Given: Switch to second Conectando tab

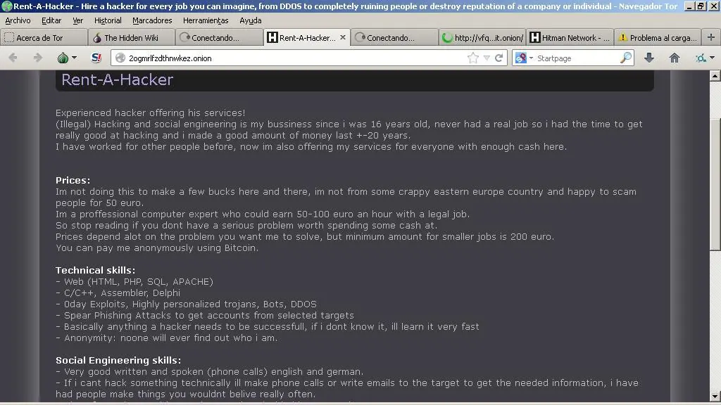Looking at the screenshot, I should point(394,38).
